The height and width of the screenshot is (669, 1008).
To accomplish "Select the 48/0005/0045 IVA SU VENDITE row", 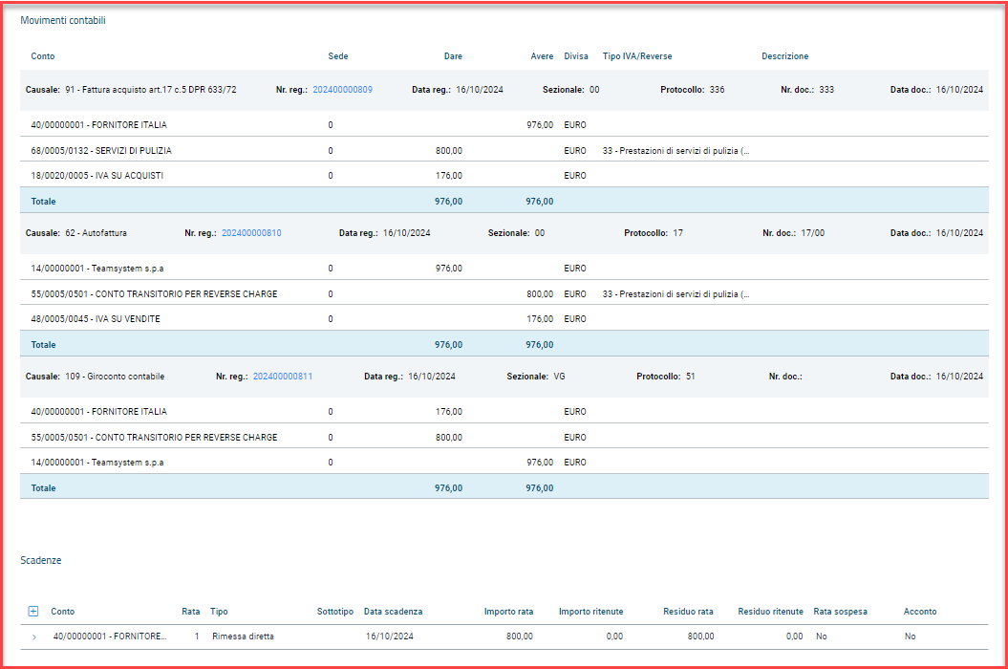I will [96, 319].
